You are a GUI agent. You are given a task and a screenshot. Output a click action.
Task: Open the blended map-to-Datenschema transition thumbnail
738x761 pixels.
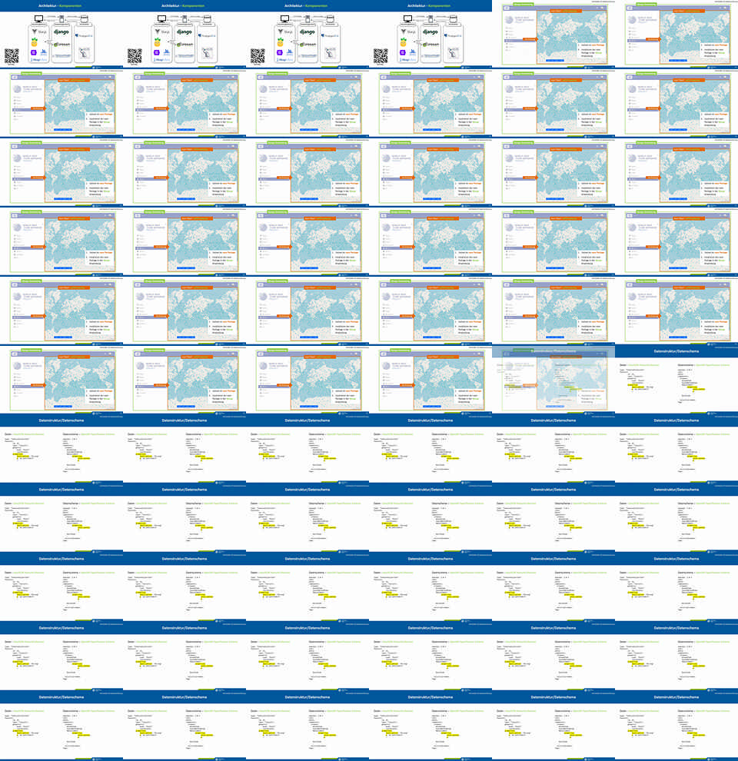[553, 380]
